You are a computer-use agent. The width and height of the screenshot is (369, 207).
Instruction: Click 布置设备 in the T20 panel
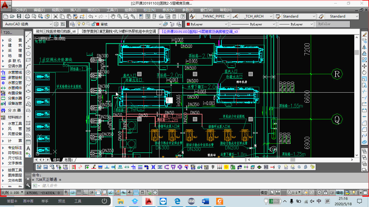(15, 93)
